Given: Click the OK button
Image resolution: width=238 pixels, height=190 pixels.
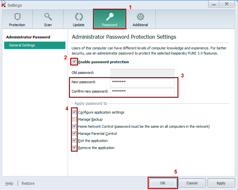Looking at the screenshot, I should point(163,183).
